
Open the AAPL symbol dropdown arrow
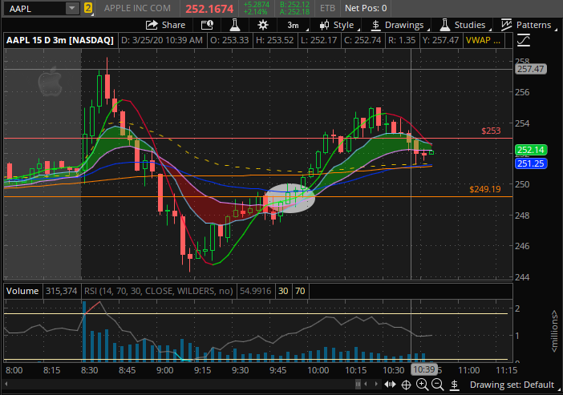click(72, 8)
